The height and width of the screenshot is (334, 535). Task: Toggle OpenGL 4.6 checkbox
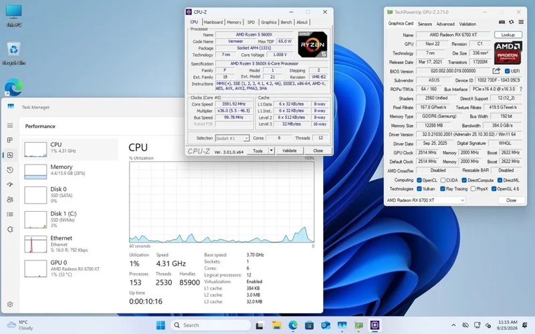click(494, 188)
